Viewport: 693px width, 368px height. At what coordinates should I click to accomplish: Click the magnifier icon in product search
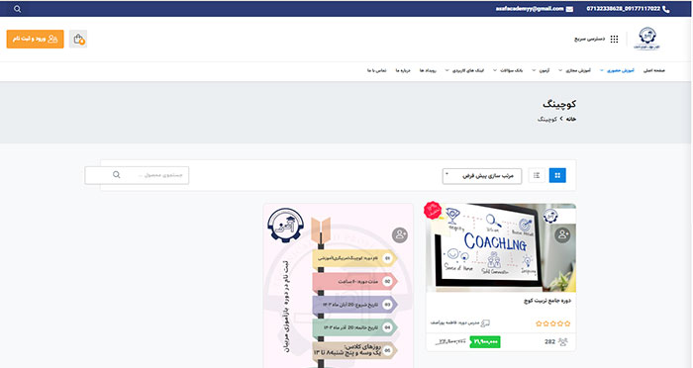tap(116, 175)
